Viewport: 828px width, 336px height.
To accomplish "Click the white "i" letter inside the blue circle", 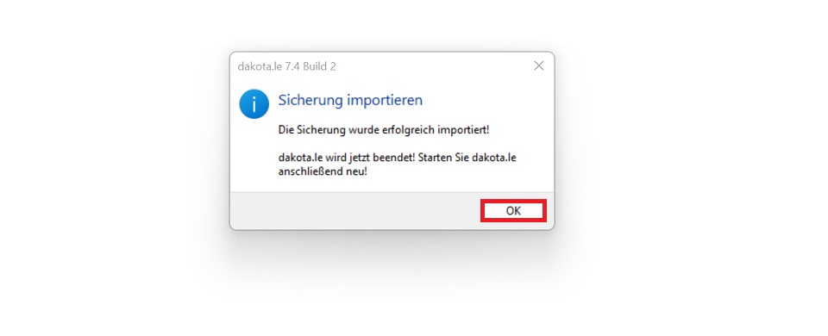I will click(254, 104).
